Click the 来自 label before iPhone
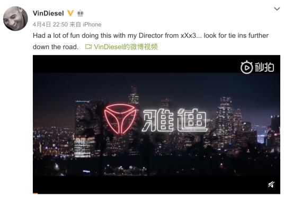The image size is (284, 198). coord(75,24)
